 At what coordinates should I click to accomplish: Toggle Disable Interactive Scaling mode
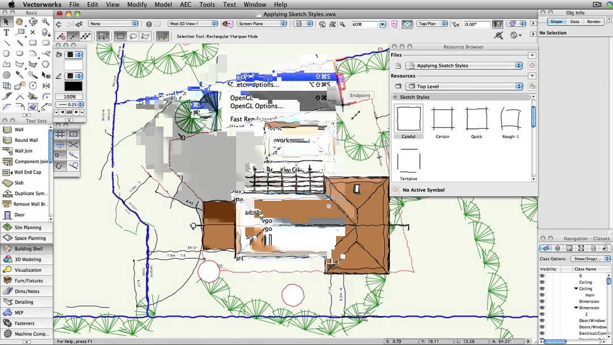click(x=61, y=36)
